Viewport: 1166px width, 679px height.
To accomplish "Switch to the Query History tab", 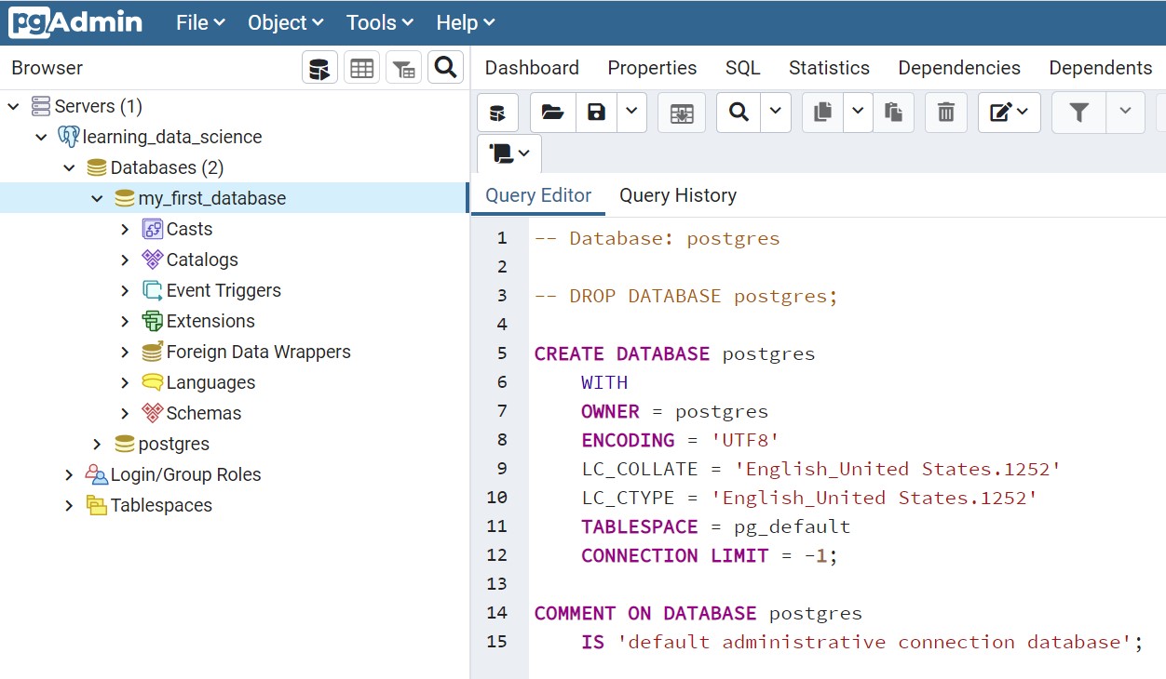I will (677, 195).
